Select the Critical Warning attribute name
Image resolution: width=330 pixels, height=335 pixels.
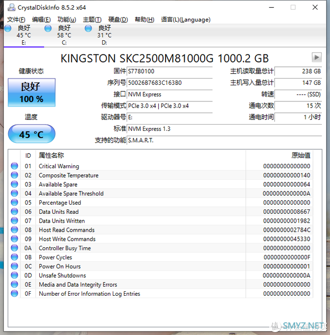[x=59, y=166]
